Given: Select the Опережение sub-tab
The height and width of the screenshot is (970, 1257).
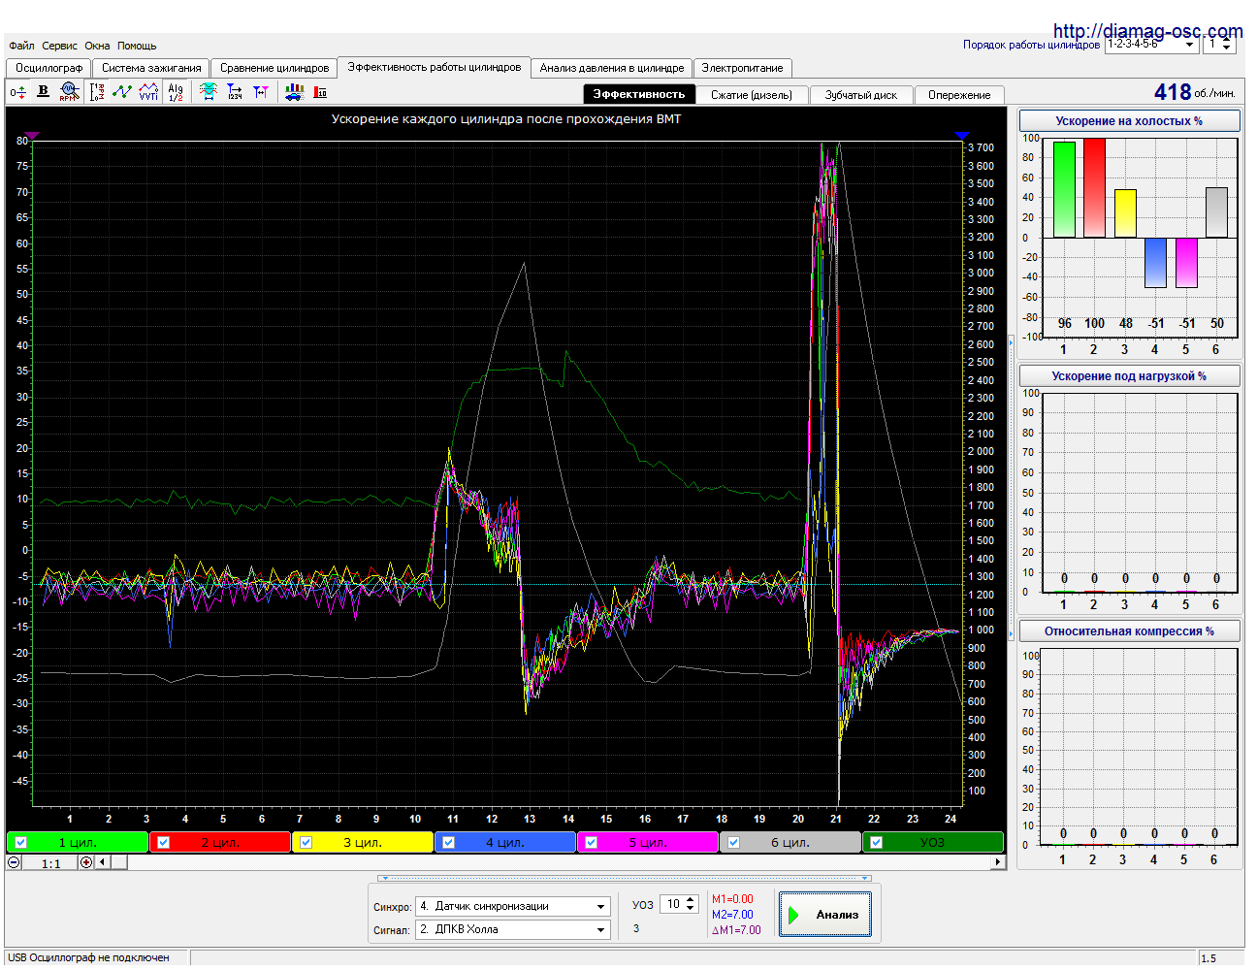Looking at the screenshot, I should (959, 95).
